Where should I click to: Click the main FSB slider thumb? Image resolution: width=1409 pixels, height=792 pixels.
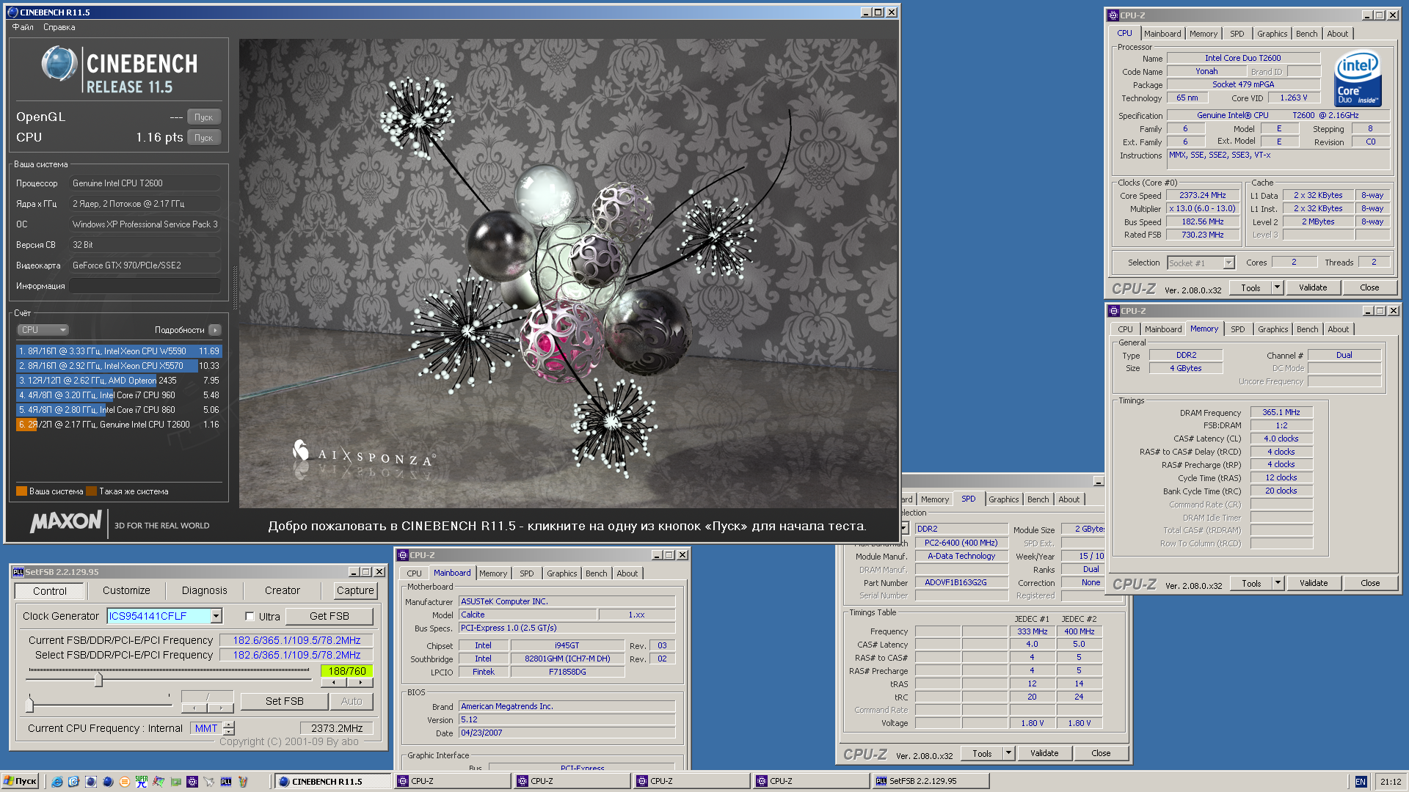tap(98, 680)
